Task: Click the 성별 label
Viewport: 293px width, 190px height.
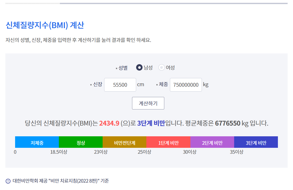Action: pos(123,68)
